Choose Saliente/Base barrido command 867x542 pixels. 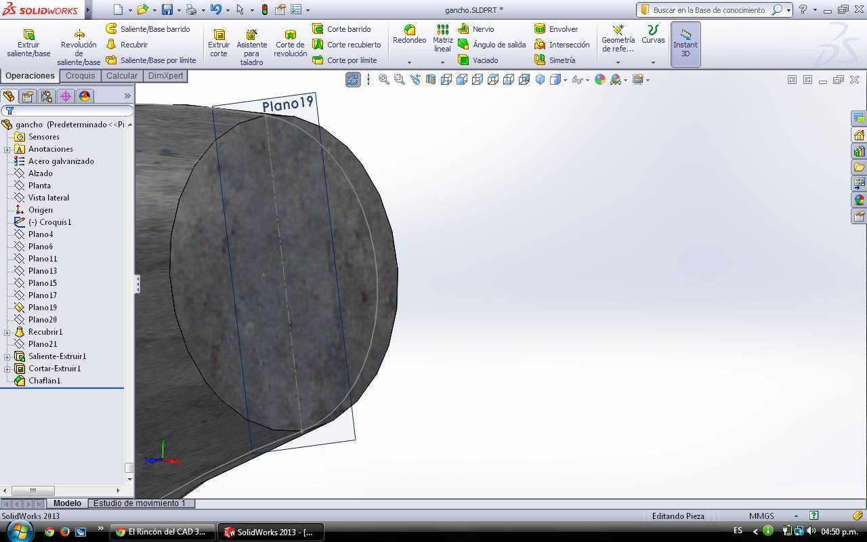click(148, 29)
